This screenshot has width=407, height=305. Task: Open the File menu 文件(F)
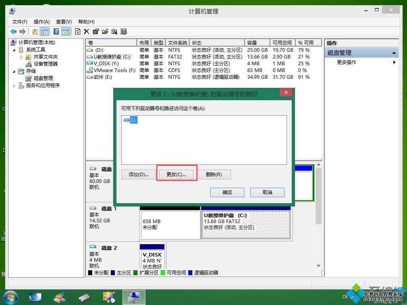coord(20,22)
